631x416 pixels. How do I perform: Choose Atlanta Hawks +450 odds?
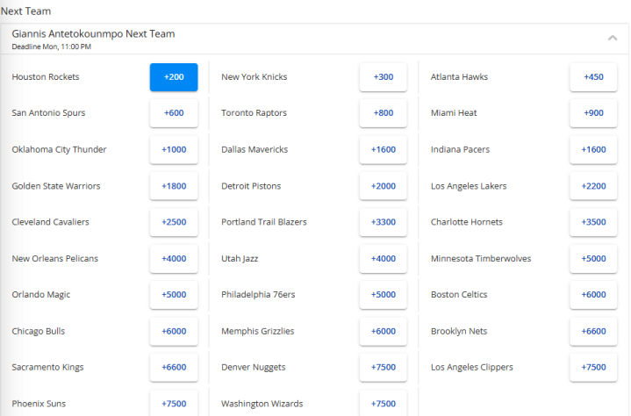593,77
